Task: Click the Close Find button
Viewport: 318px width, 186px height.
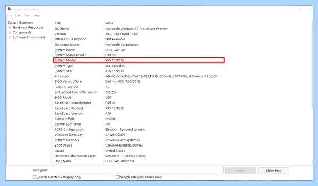Action: point(273,171)
